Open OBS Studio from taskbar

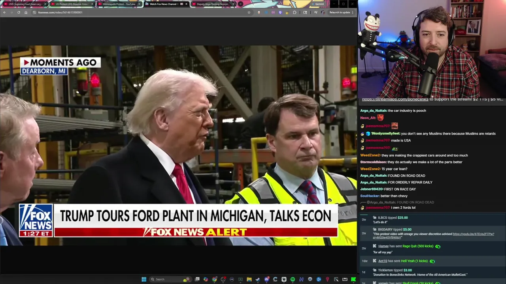(x=223, y=279)
